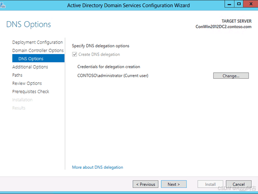This screenshot has width=258, height=194.
Task: Click the wizard app icon in title bar
Action: (x=3, y=6)
